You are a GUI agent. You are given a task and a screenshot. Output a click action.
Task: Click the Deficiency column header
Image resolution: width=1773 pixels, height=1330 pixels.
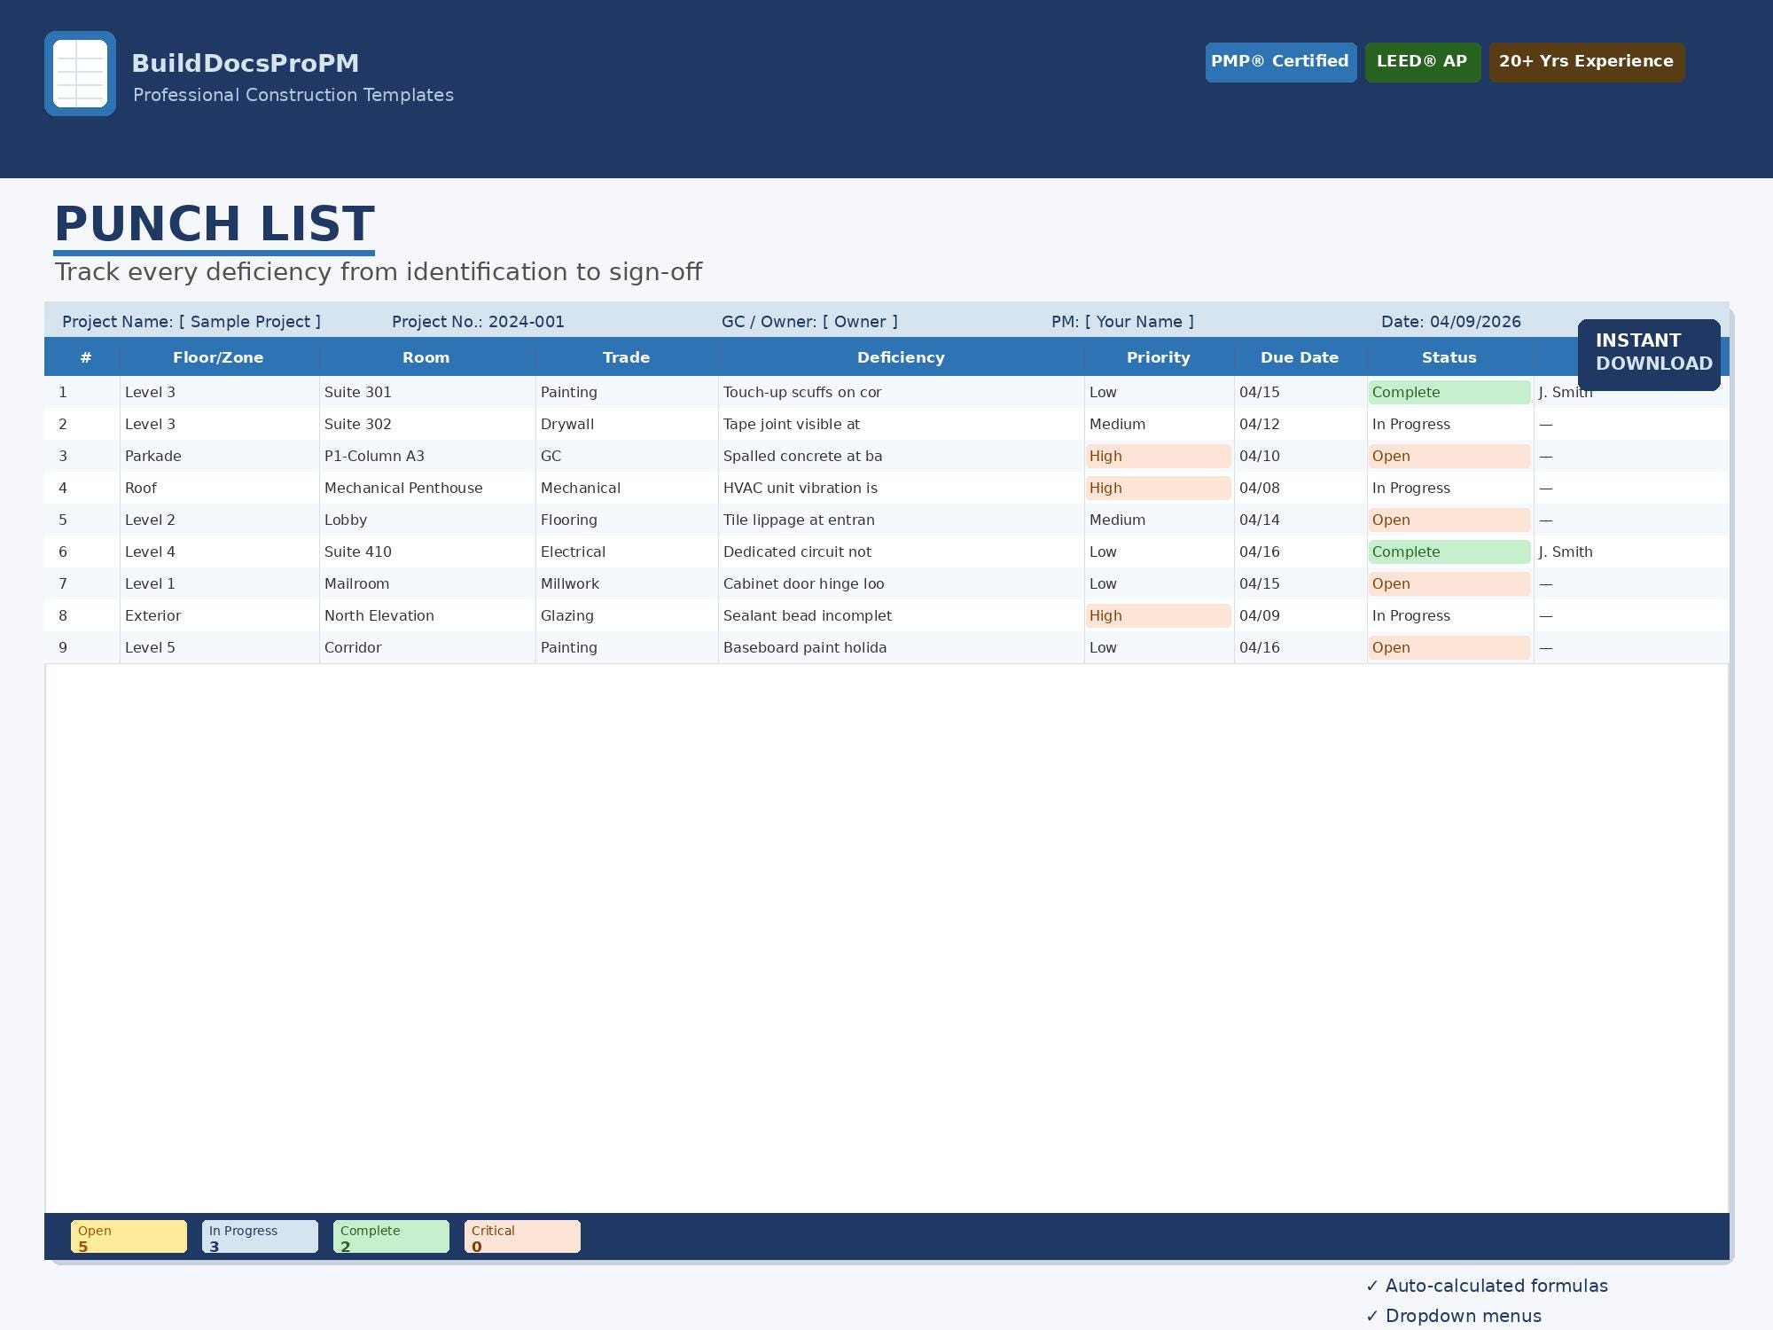point(901,357)
